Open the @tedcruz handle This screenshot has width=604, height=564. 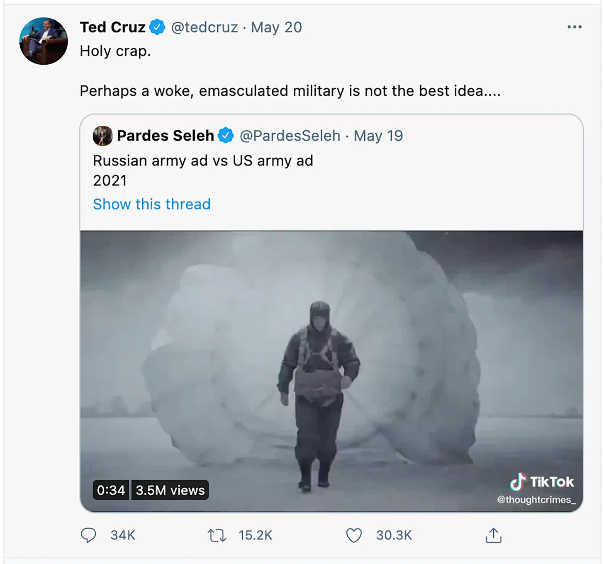tap(205, 27)
